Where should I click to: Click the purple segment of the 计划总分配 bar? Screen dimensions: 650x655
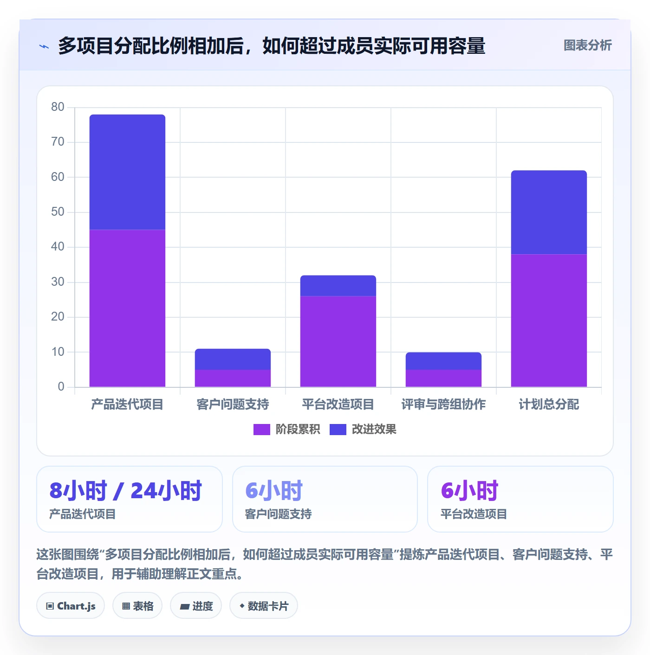[549, 321]
